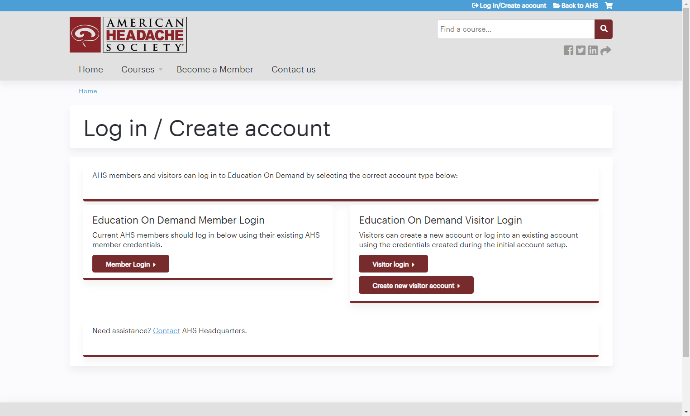Screen dimensions: 690x416
Task: Click Log in/Create account link
Action: (509, 5)
